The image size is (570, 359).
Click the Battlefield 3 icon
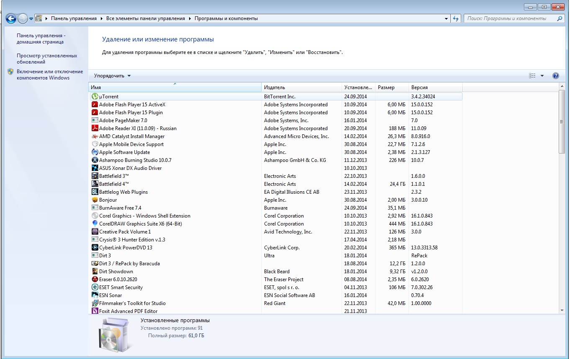(x=95, y=176)
